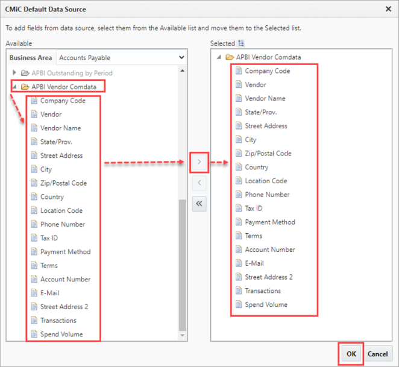Click the move left arrow button
This screenshot has height=367, width=399.
tap(199, 183)
